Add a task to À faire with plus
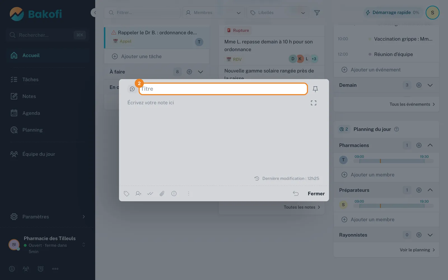The height and width of the screenshot is (280, 448). tap(189, 72)
